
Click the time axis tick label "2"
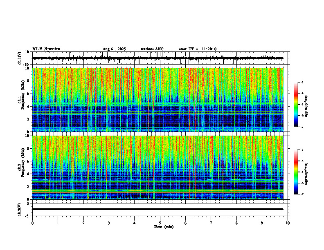83,223
